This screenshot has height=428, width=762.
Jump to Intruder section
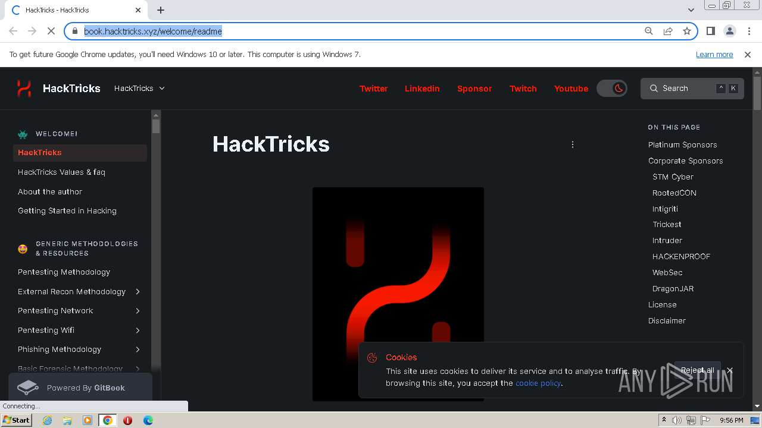(667, 240)
